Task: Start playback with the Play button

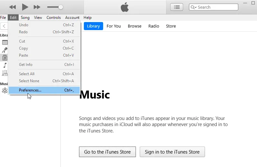Action: click(25, 7)
